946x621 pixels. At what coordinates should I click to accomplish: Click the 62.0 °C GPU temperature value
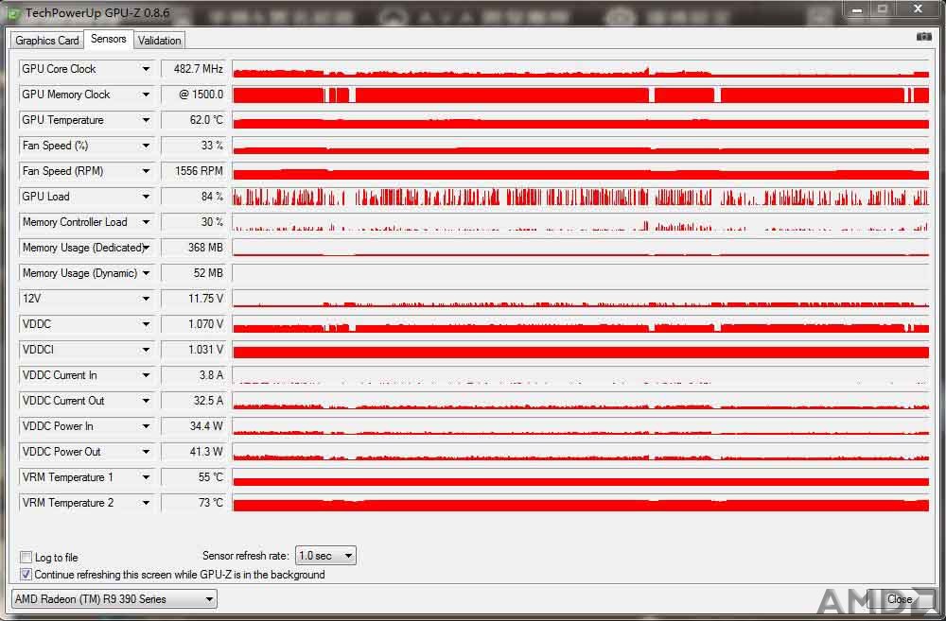pyautogui.click(x=194, y=120)
